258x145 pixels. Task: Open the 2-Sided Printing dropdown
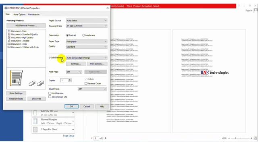(87, 58)
